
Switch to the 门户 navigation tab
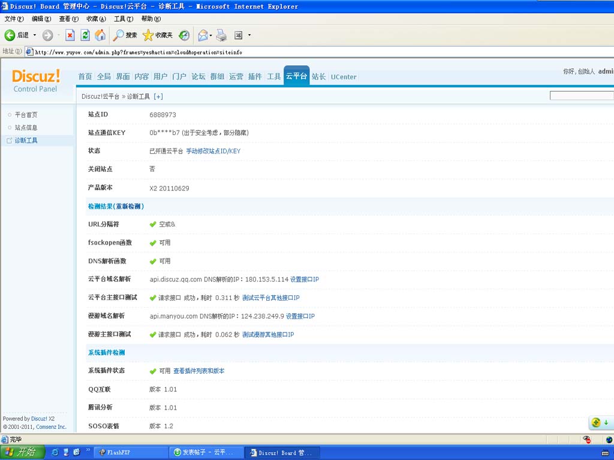coord(179,77)
